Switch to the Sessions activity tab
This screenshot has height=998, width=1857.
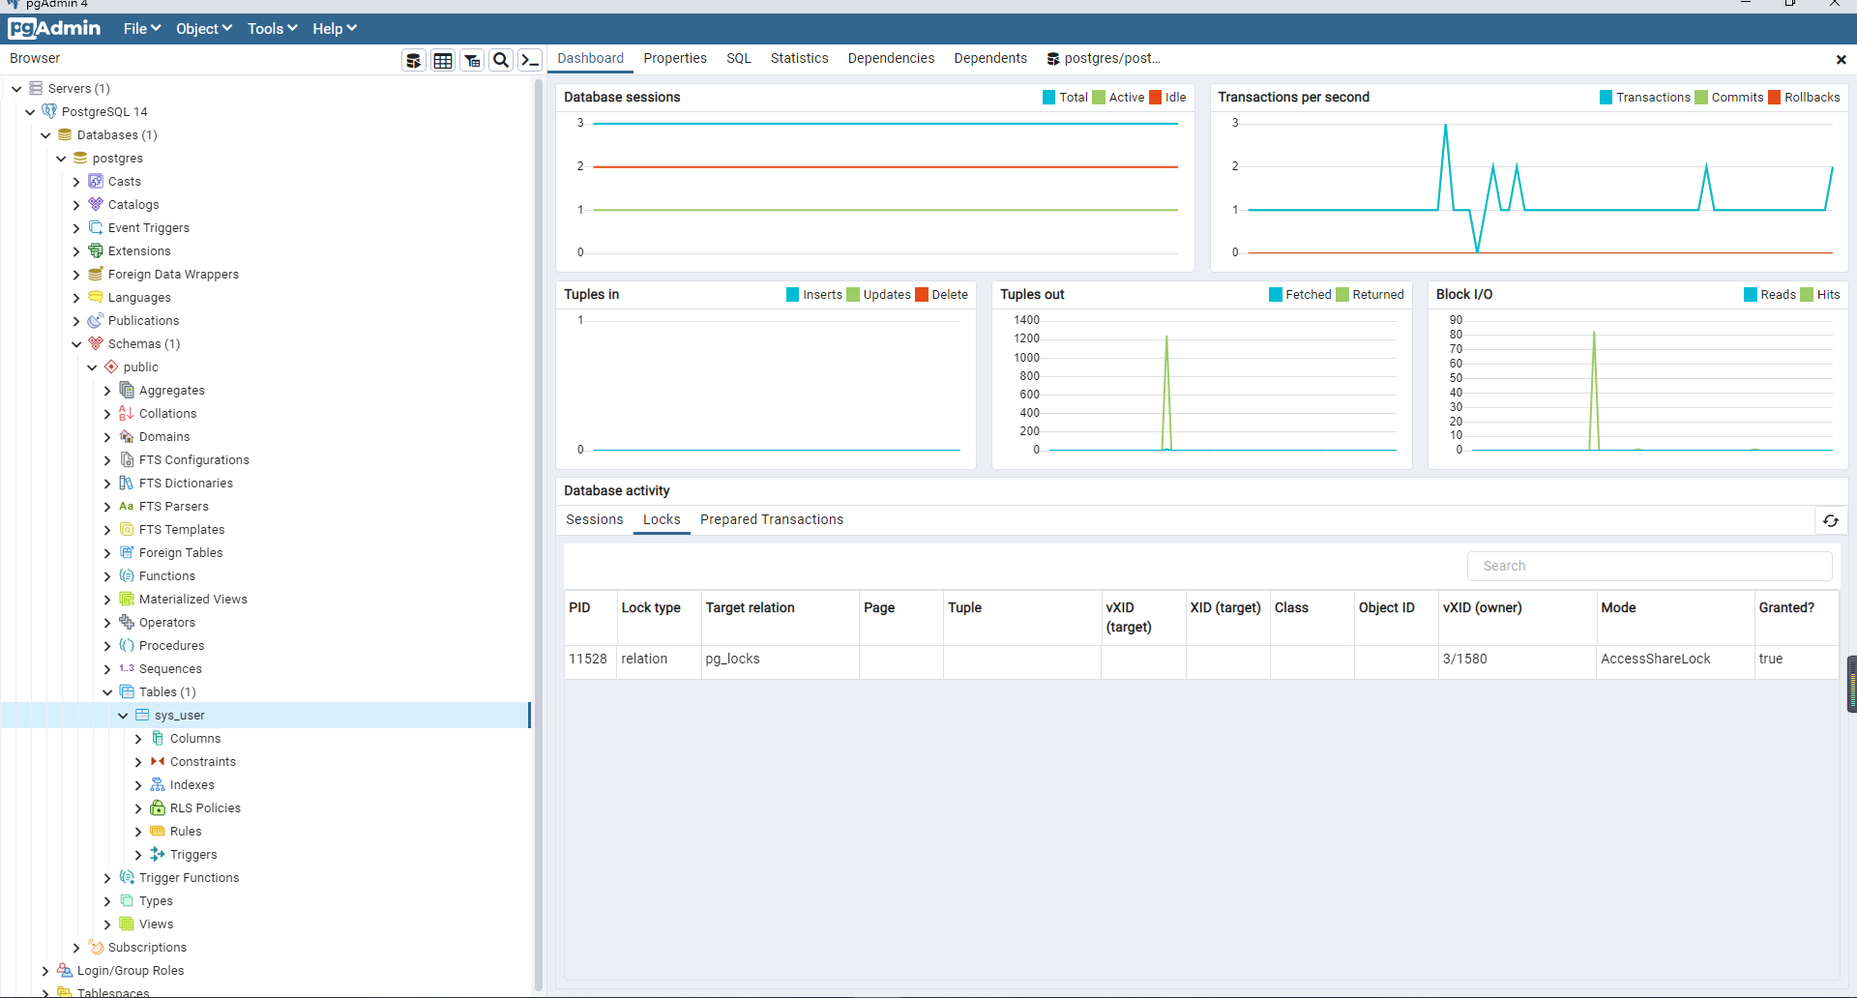click(x=594, y=520)
